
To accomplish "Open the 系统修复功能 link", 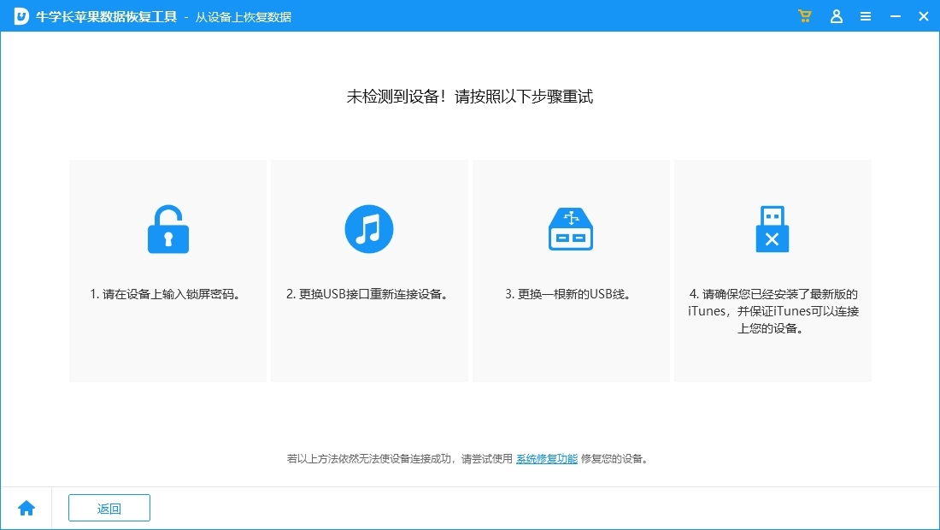I will 547,459.
